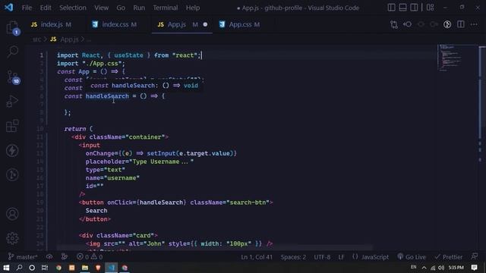Click the VS Code logo in title bar
486x273 pixels.
coord(9,8)
